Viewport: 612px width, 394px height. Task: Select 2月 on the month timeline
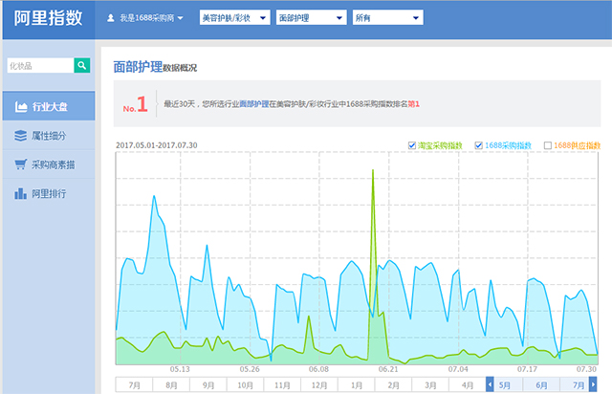(393, 385)
